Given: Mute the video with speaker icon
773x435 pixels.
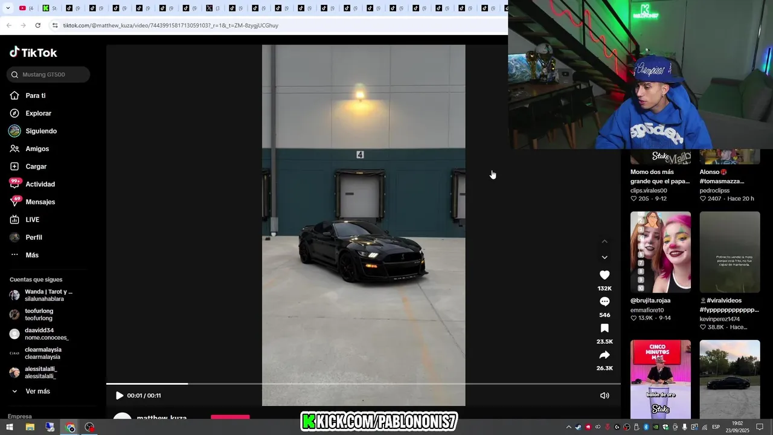Looking at the screenshot, I should pos(605,396).
